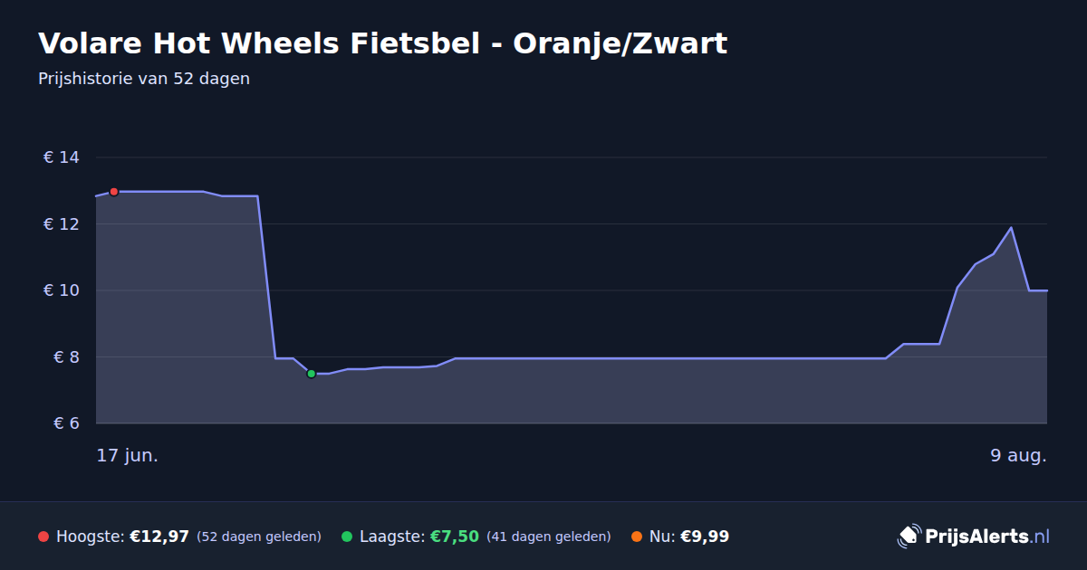Select the € 10 axis label

click(62, 290)
